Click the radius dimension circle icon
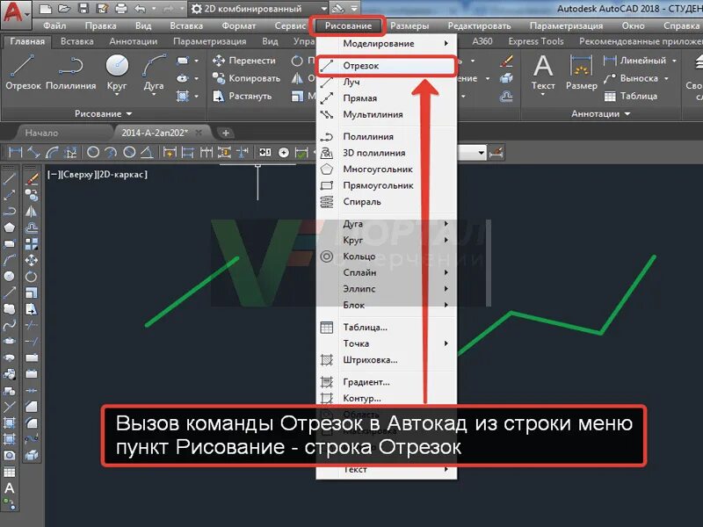Screen dimensions: 703x527 click(93, 152)
